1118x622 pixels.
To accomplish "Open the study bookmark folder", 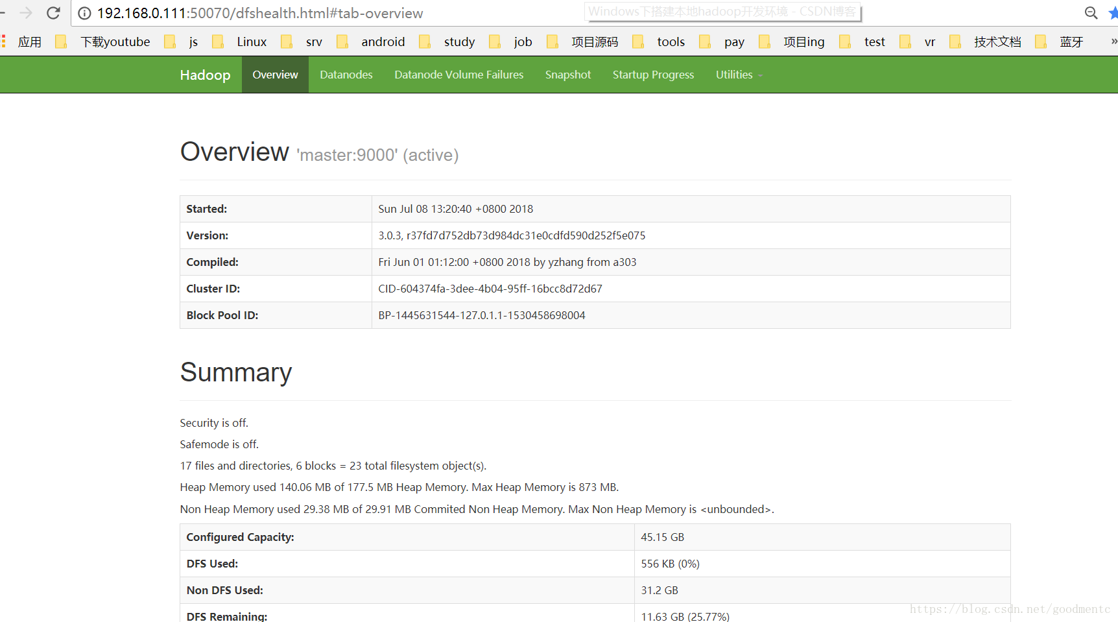I will click(447, 42).
